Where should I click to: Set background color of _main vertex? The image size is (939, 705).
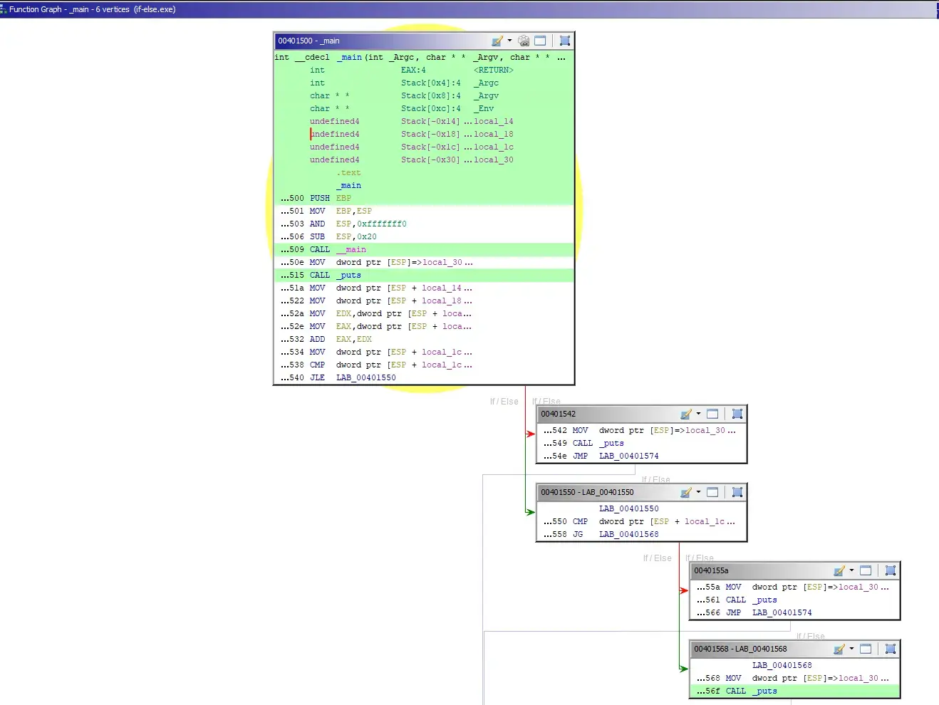coord(497,41)
